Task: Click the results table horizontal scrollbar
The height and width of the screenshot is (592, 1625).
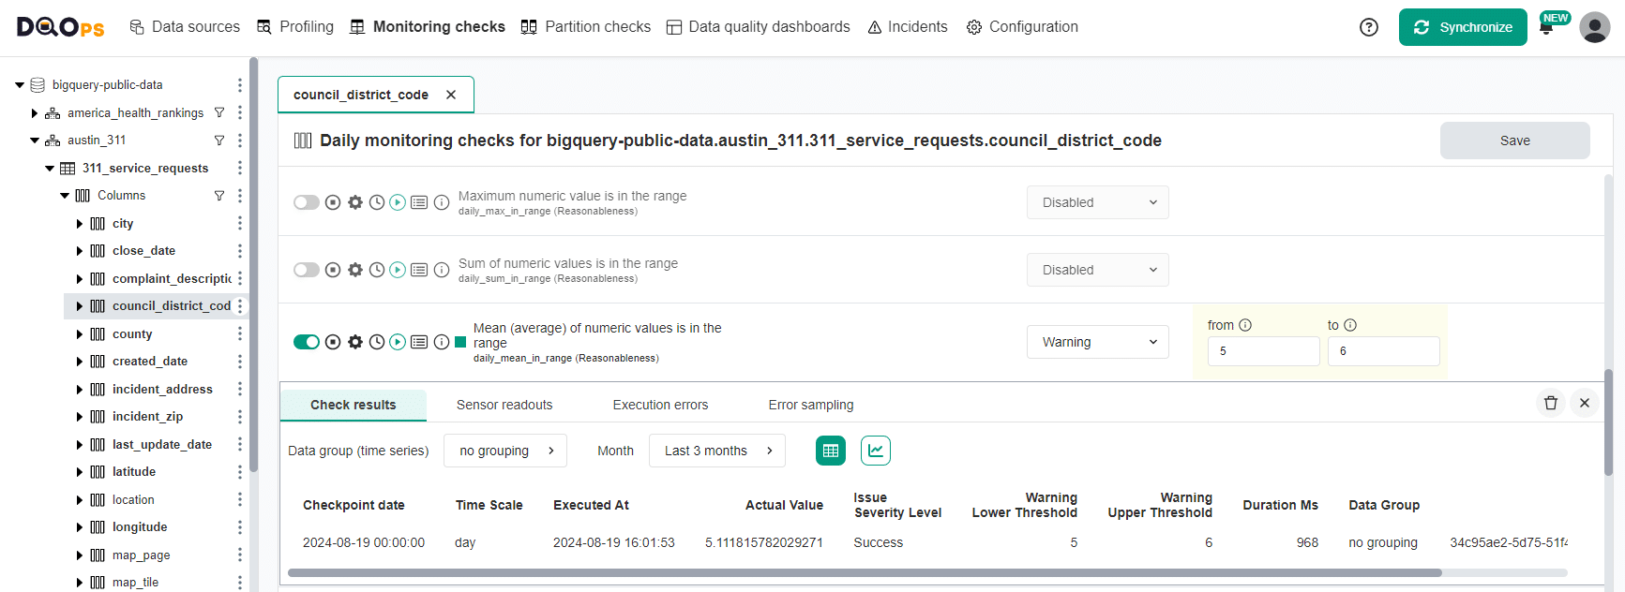Action: tap(865, 572)
